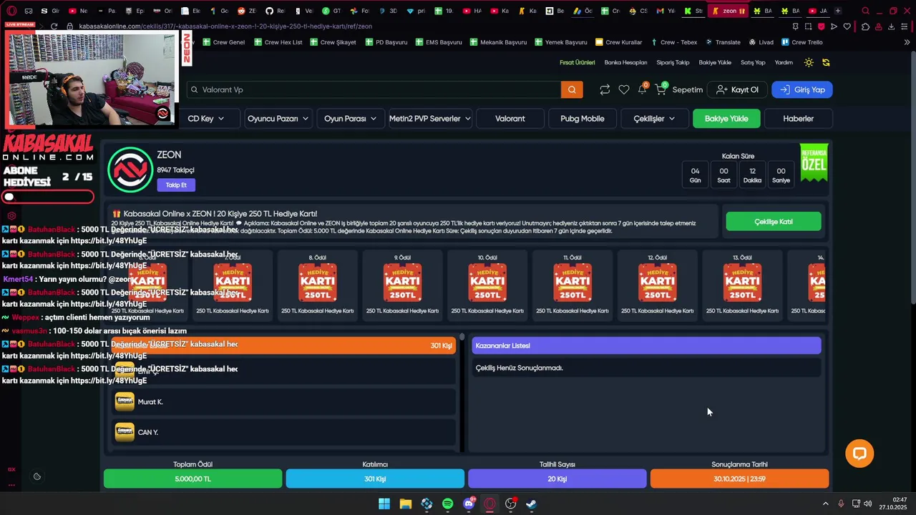Focus the Valorant Vp search field
Image resolution: width=916 pixels, height=515 pixels.
pos(374,89)
